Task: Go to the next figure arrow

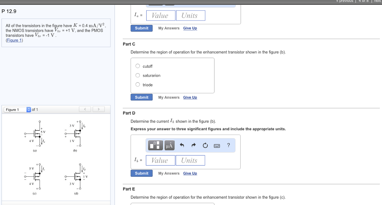Action: (x=98, y=109)
